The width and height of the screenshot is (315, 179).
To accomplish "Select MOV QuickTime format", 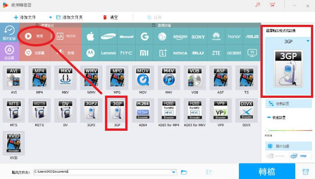I will coord(143,78).
